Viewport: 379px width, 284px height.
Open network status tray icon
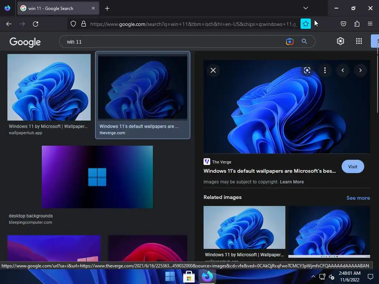click(x=322, y=277)
